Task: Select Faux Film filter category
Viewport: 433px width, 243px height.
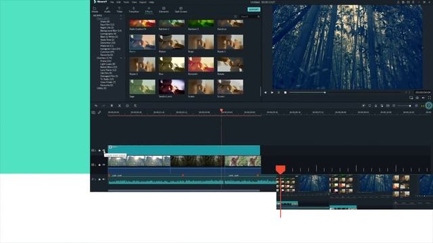Action: (107, 24)
